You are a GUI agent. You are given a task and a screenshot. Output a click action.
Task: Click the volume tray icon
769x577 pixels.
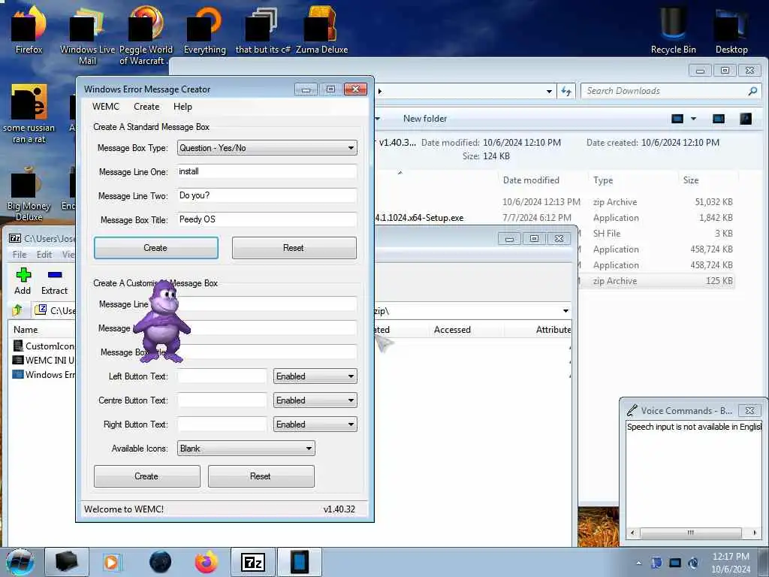pyautogui.click(x=693, y=563)
